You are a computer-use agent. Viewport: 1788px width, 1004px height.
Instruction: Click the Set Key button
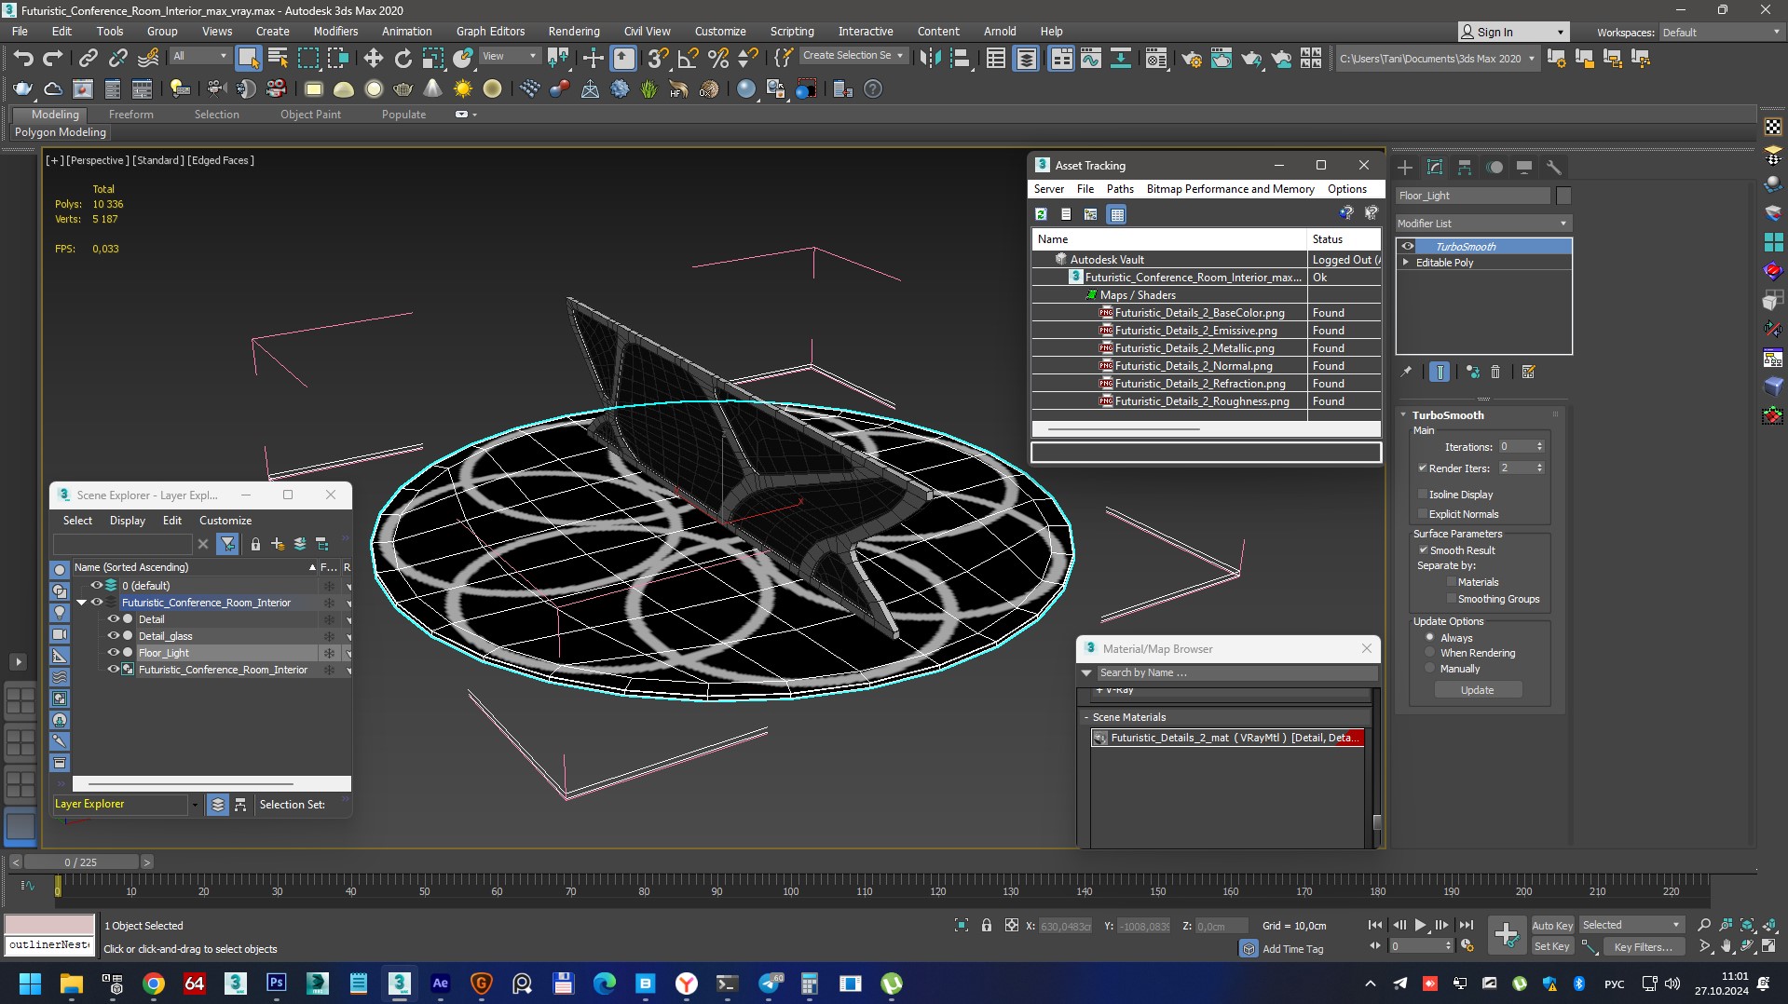point(1552,946)
